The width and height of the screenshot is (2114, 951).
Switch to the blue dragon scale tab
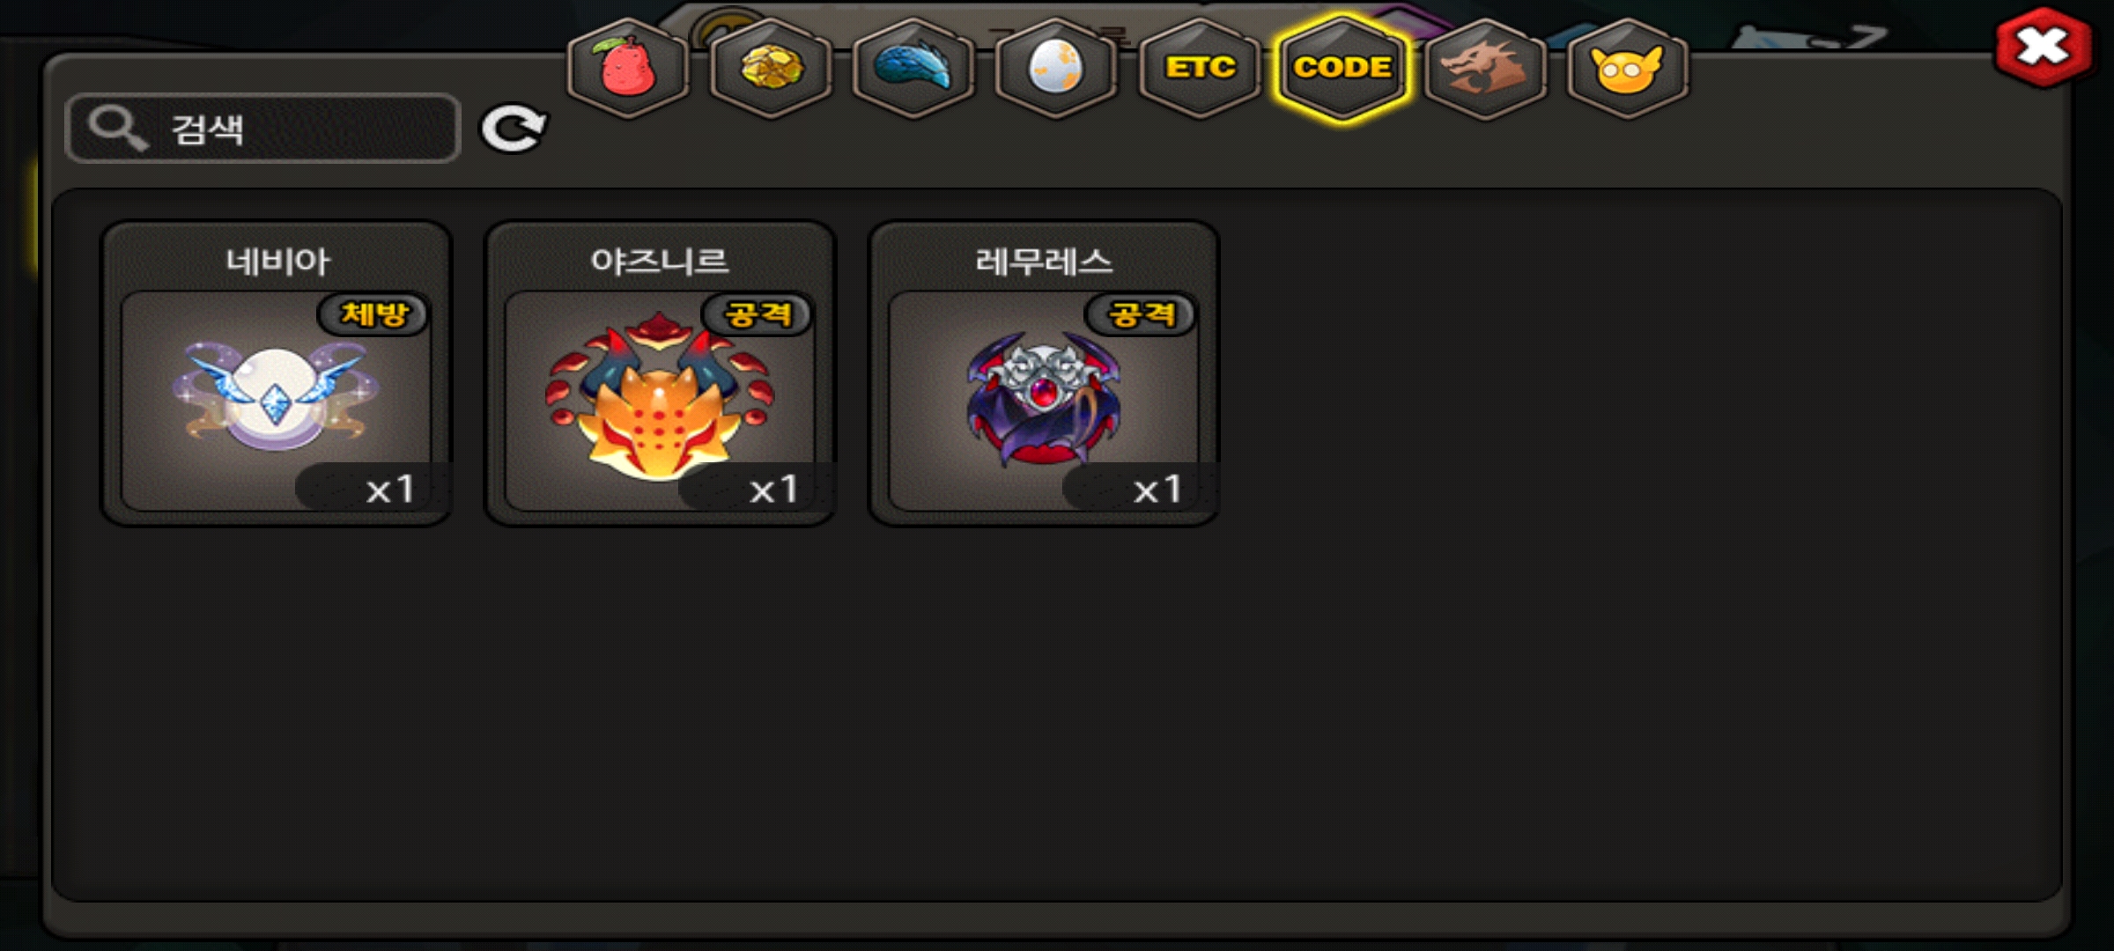(913, 68)
